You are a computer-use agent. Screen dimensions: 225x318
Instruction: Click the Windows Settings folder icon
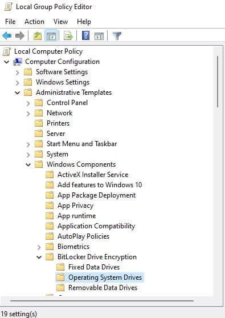[x=28, y=82]
